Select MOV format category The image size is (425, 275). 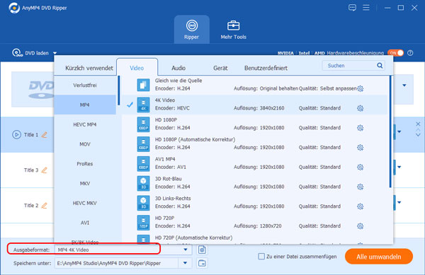[85, 144]
